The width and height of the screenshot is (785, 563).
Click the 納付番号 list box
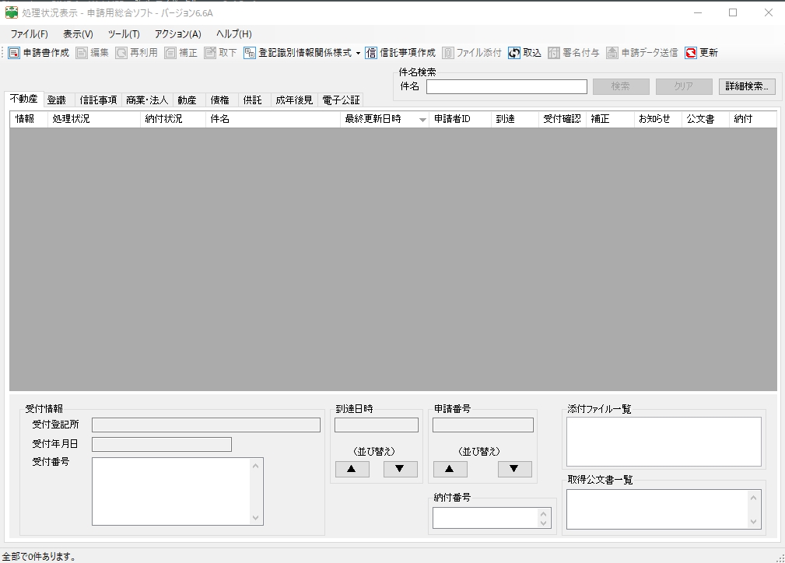tap(492, 518)
